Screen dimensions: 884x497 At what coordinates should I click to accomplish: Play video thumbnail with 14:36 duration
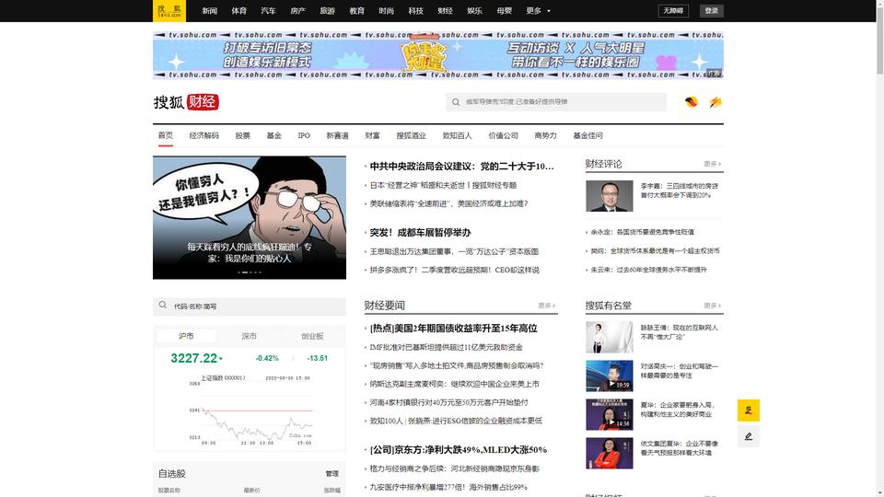(609, 414)
